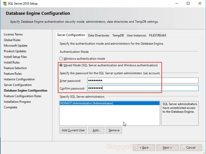Go to Feature Selection in the sidebar

(15, 68)
